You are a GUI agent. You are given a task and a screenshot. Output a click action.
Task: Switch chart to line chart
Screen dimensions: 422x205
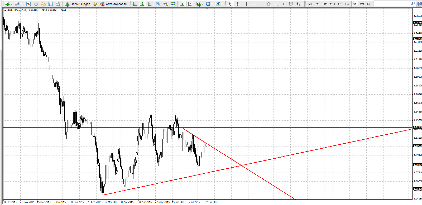point(150,4)
